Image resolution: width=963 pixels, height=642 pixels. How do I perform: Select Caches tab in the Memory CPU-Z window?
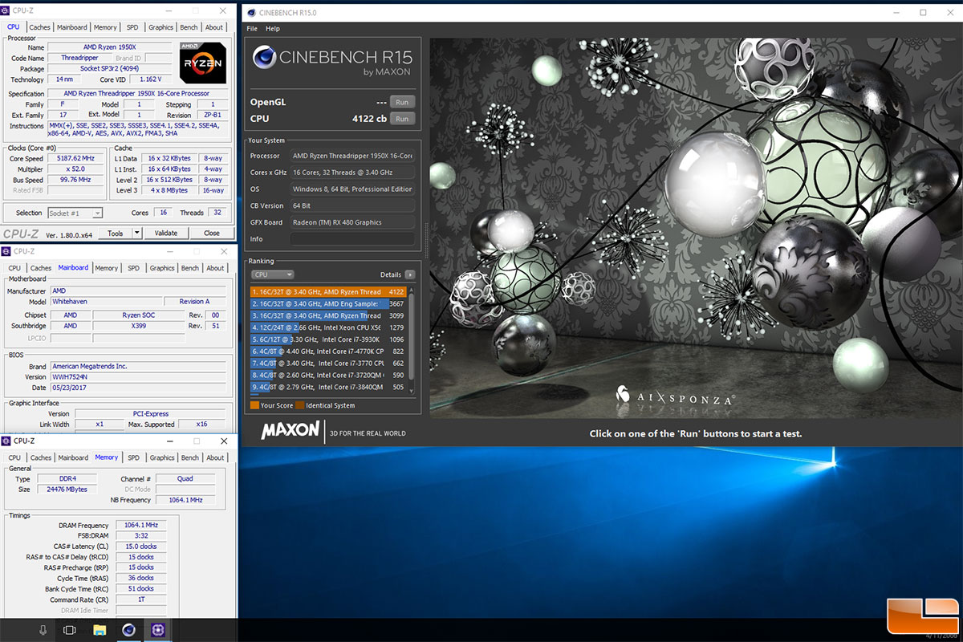41,457
